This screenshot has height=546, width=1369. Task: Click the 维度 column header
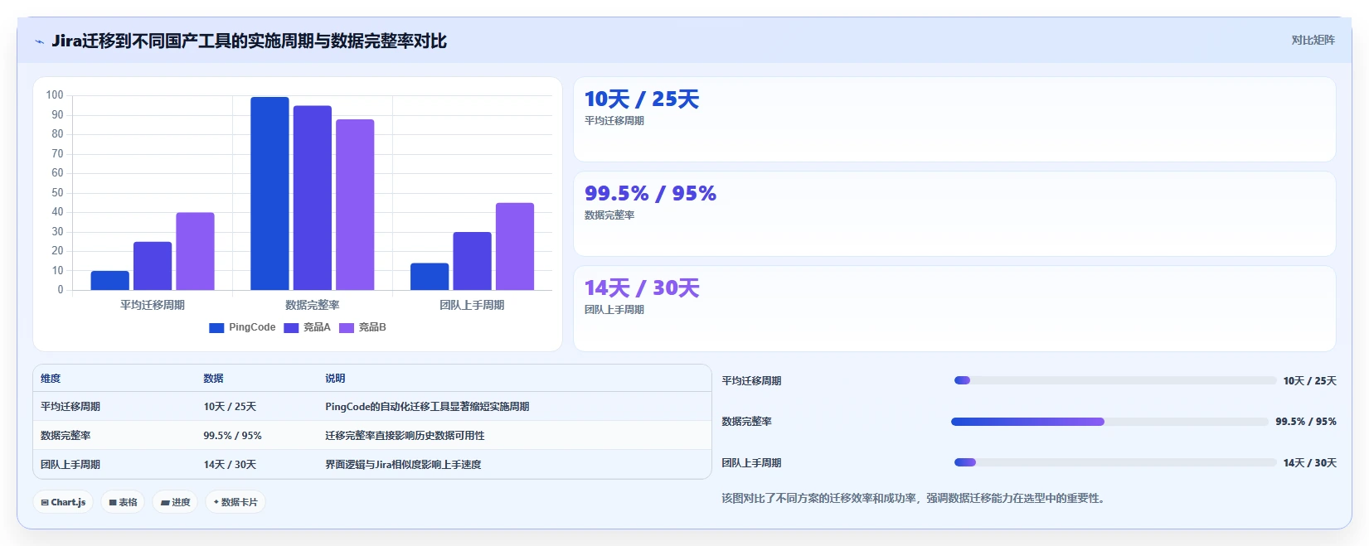click(x=51, y=379)
